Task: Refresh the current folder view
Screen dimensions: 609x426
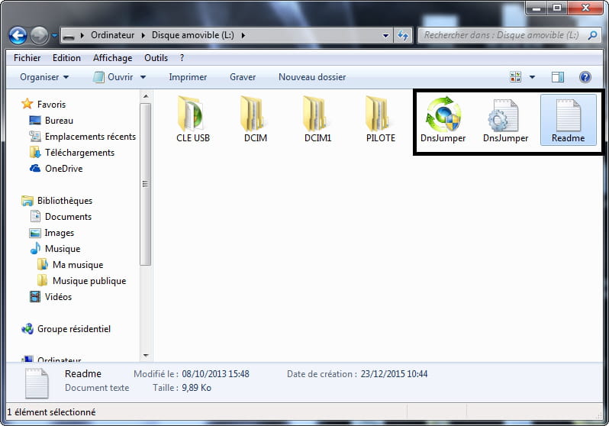Action: (403, 36)
